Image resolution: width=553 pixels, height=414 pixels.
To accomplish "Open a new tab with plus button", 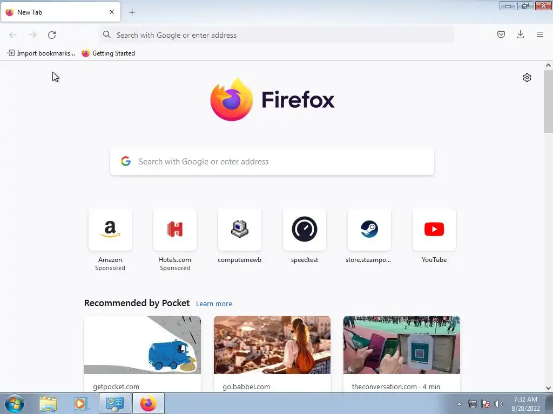I will pos(132,12).
